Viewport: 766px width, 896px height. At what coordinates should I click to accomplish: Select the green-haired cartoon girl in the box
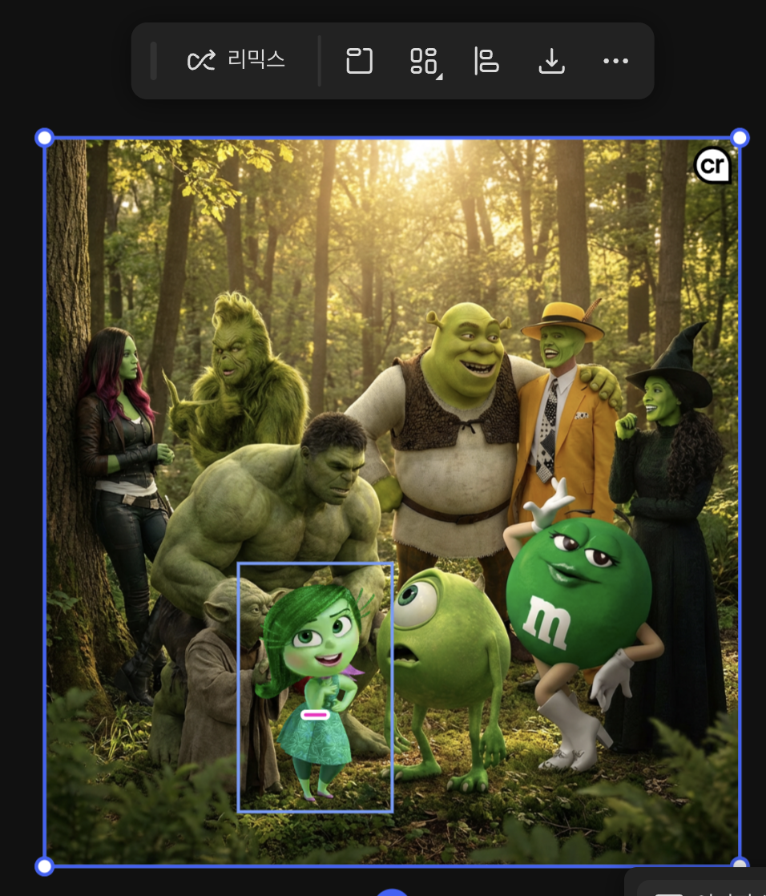tap(316, 687)
